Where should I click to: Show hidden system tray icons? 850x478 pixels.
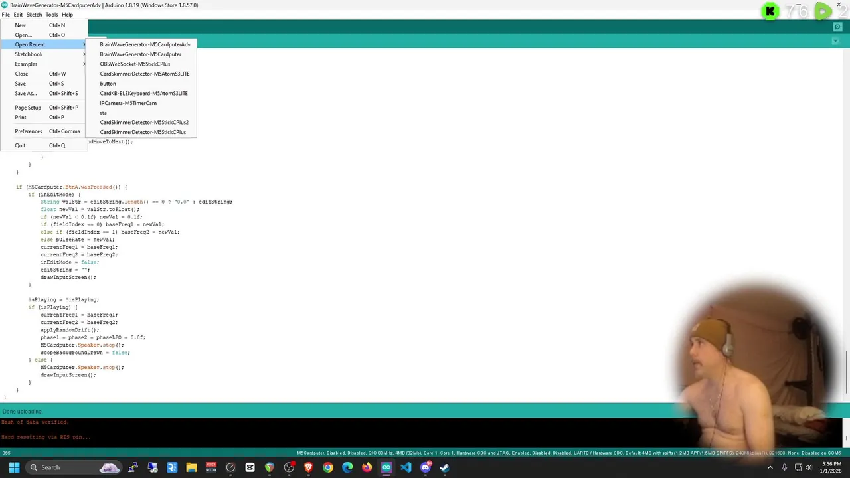(770, 467)
